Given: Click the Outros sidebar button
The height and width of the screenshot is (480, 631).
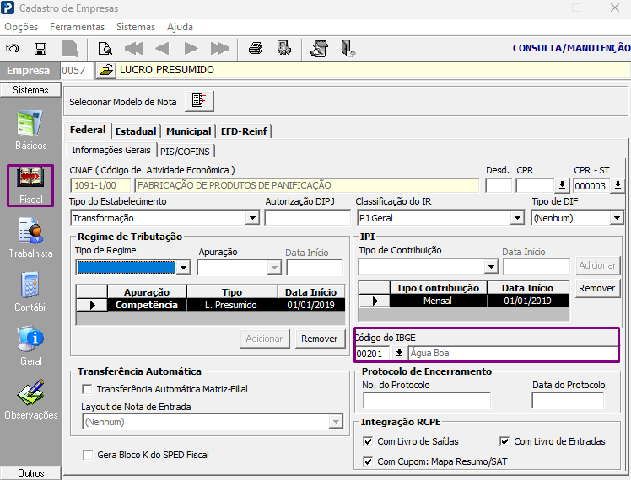Looking at the screenshot, I should (x=30, y=473).
